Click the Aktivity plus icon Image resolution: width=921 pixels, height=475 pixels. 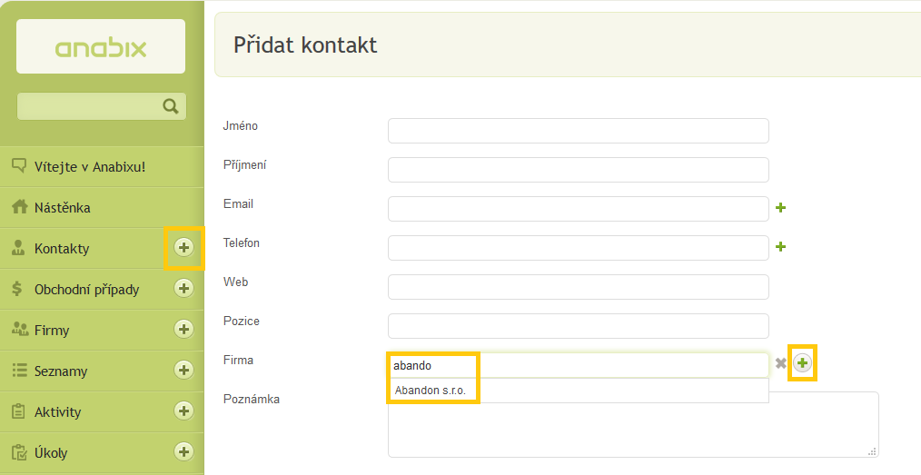click(183, 411)
